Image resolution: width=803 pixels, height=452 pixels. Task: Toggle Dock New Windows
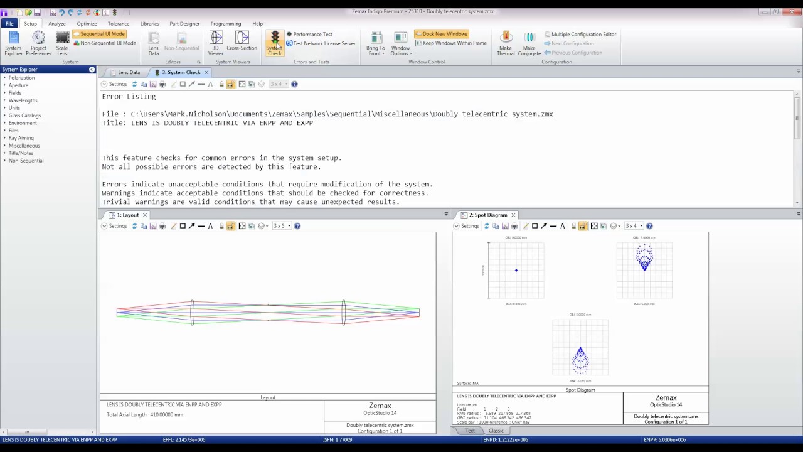441,34
